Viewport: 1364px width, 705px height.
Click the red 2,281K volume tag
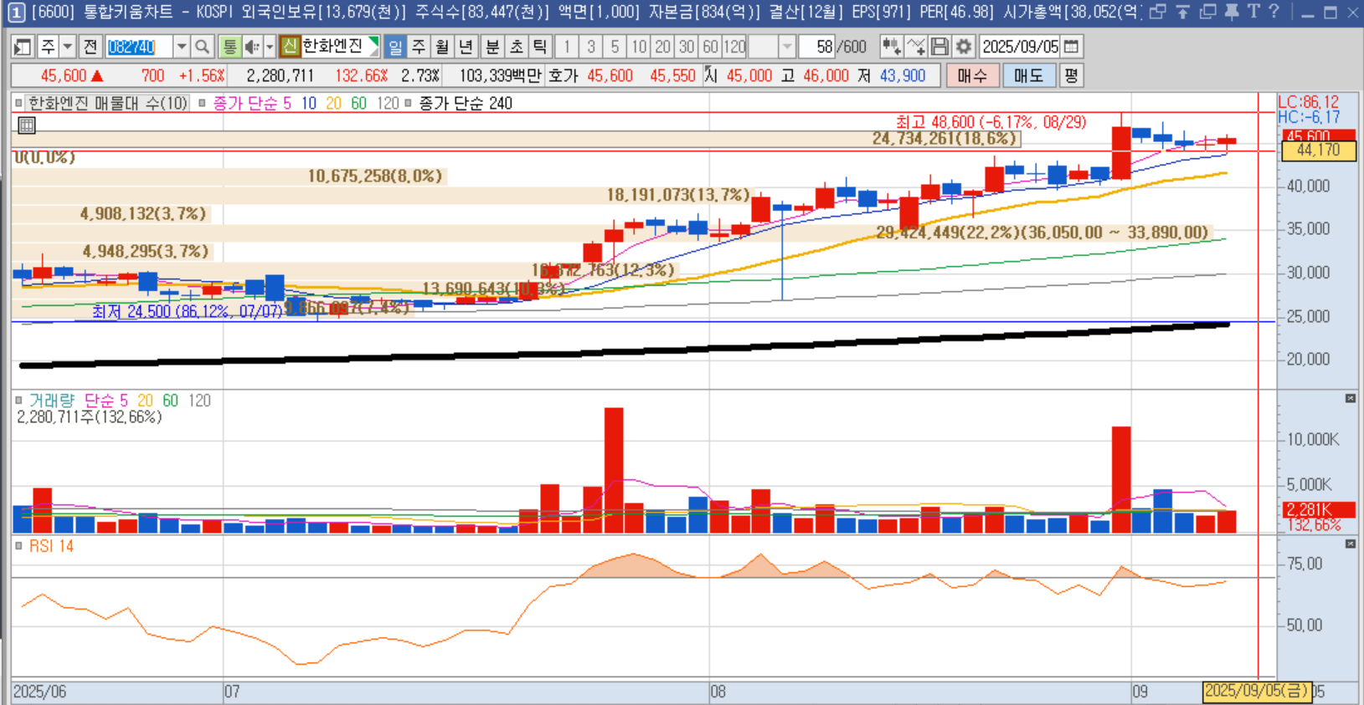pos(1318,509)
